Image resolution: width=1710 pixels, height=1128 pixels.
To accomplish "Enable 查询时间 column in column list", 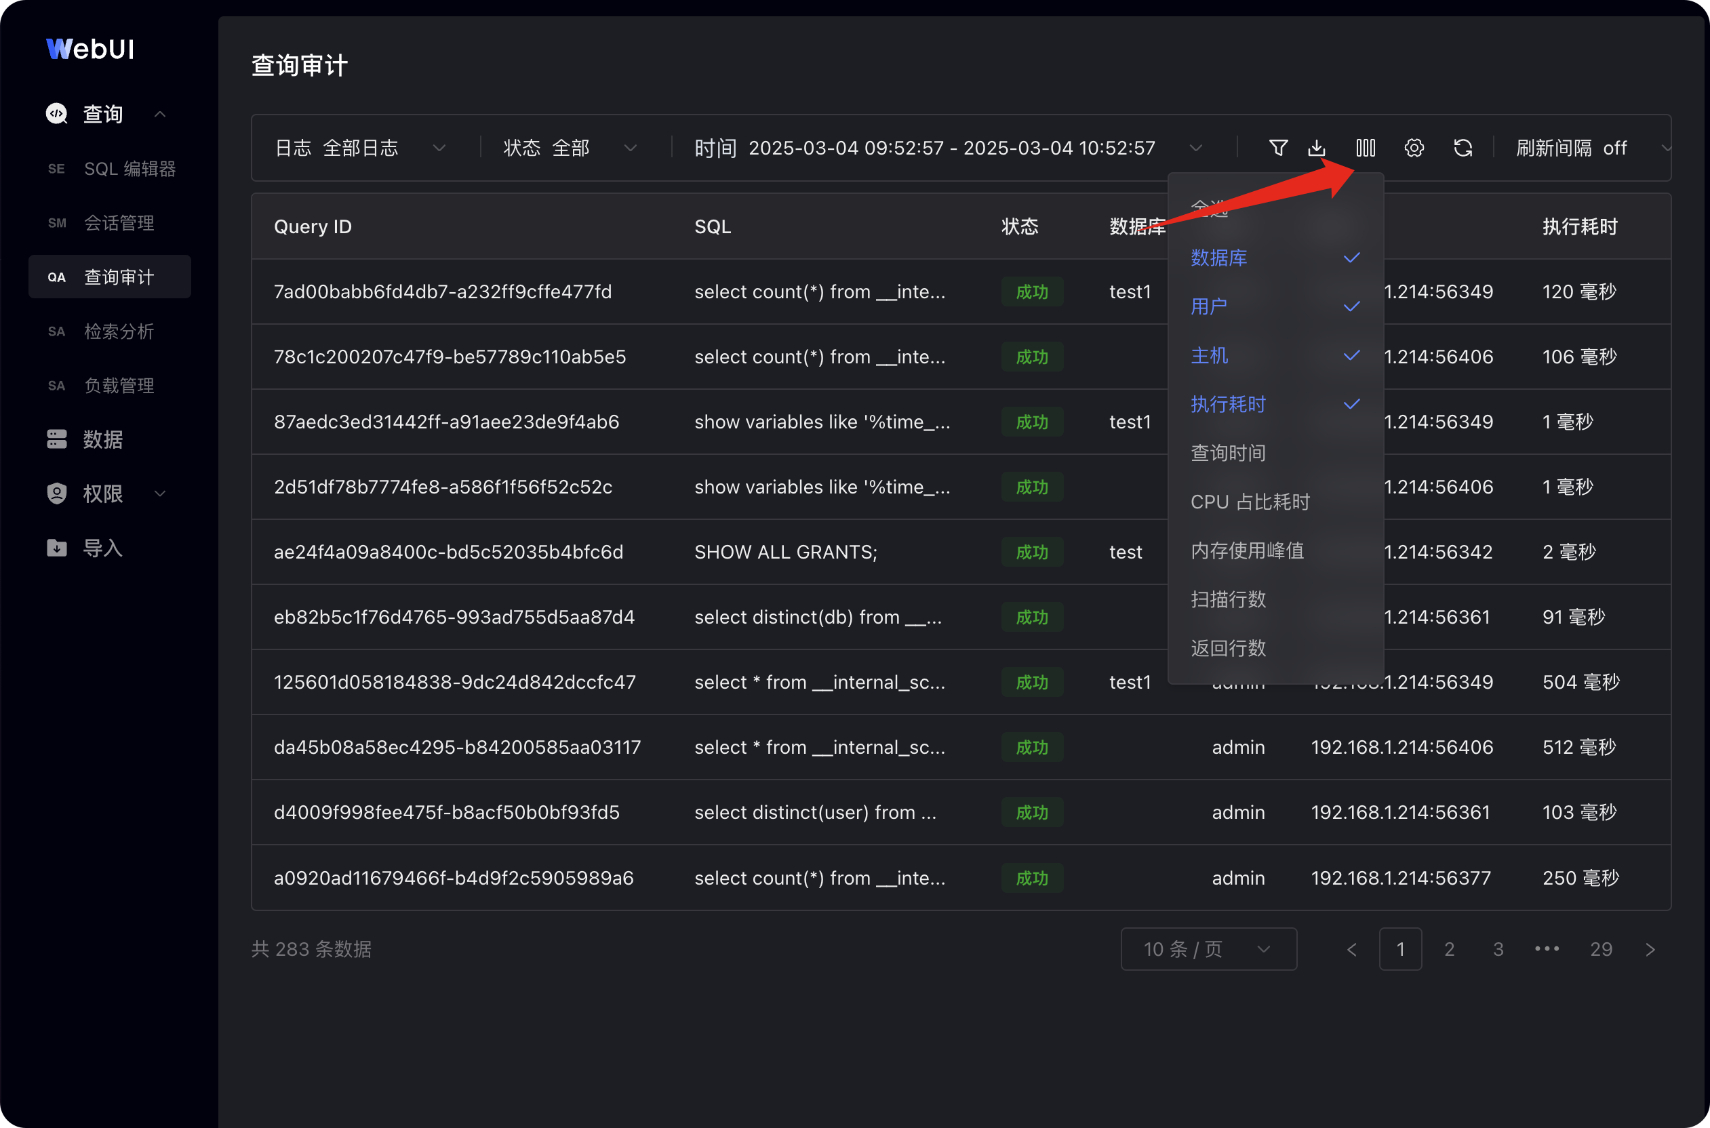I will point(1275,454).
